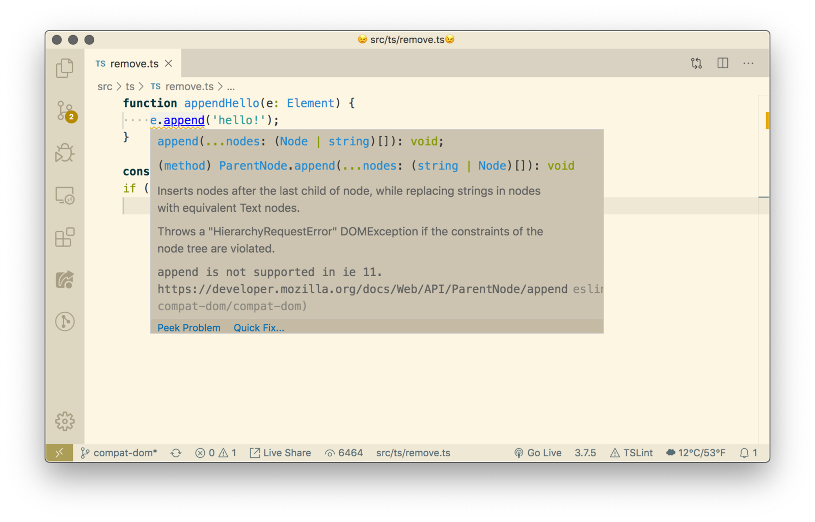Open the Explorer view
Screen dimensions: 815x522
pyautogui.click(x=65, y=68)
